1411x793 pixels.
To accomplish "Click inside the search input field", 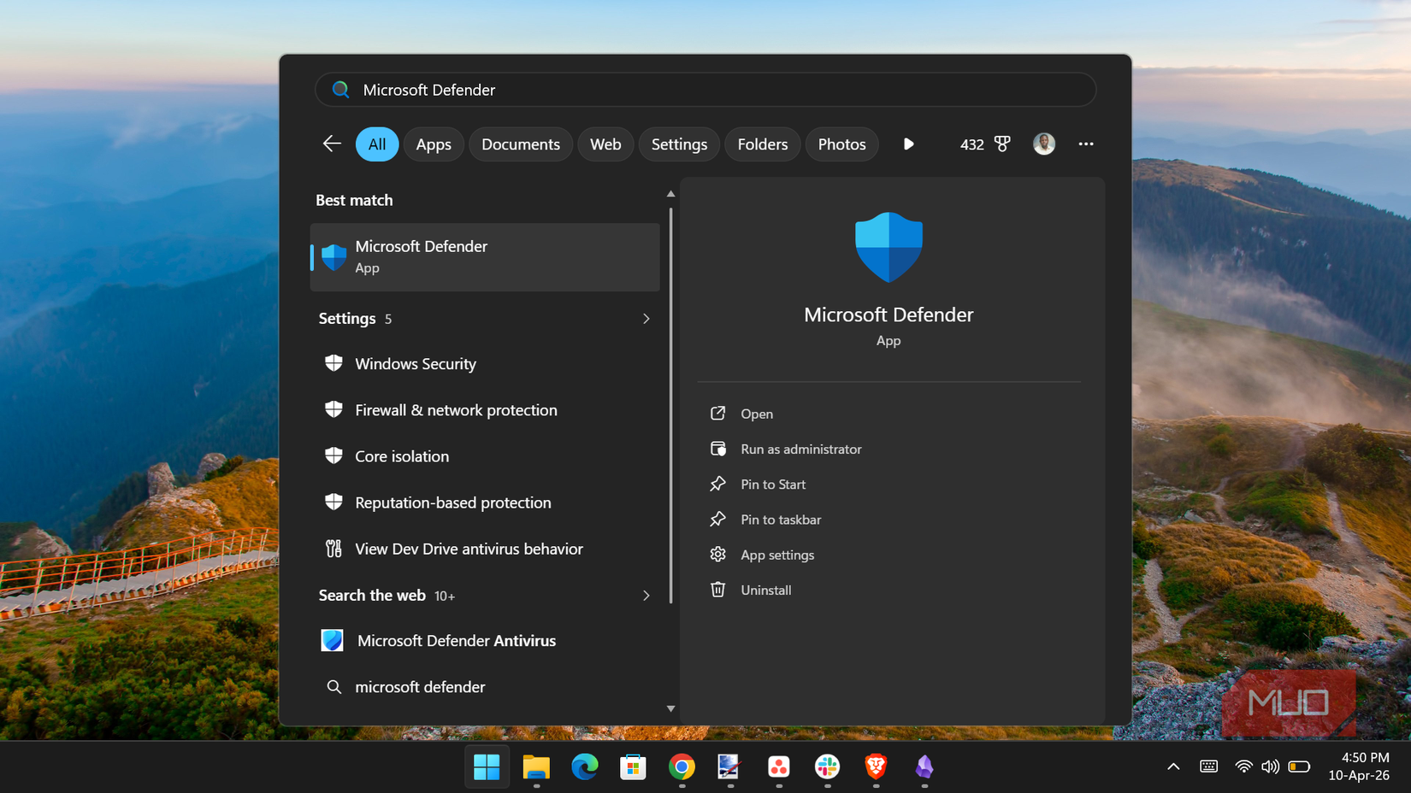I will (705, 89).
